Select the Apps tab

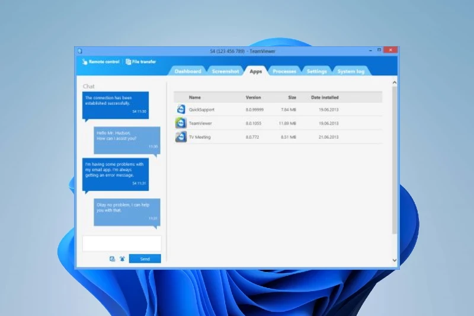point(256,71)
